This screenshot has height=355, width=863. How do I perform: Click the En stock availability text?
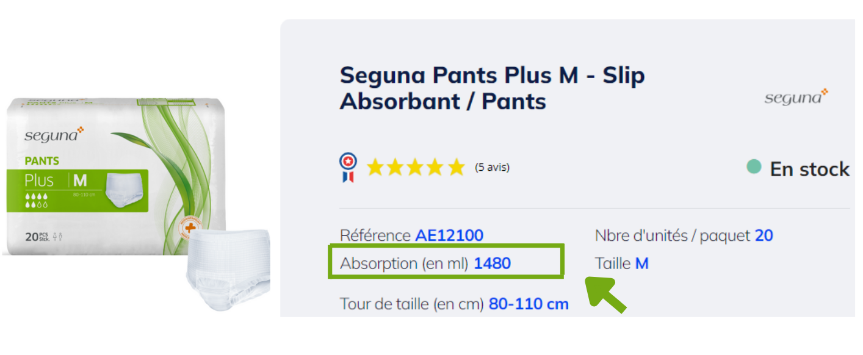click(809, 169)
